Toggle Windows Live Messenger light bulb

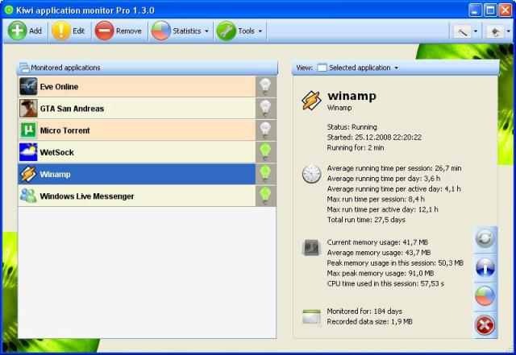point(265,196)
